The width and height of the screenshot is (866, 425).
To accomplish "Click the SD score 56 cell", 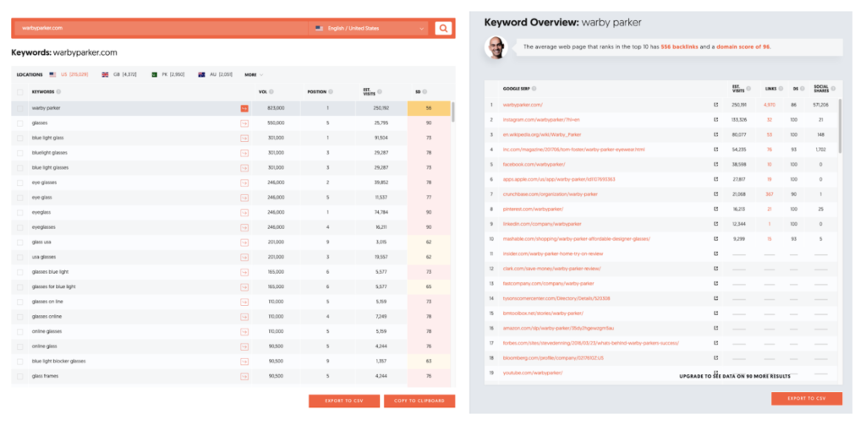I will 429,108.
